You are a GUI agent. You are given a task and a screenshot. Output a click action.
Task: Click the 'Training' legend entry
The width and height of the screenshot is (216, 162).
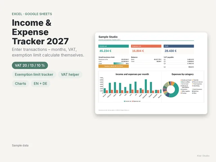point(184,93)
